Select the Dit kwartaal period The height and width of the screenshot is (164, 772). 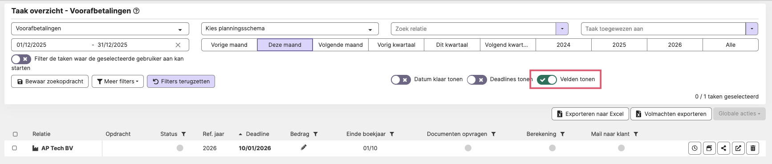tap(452, 45)
